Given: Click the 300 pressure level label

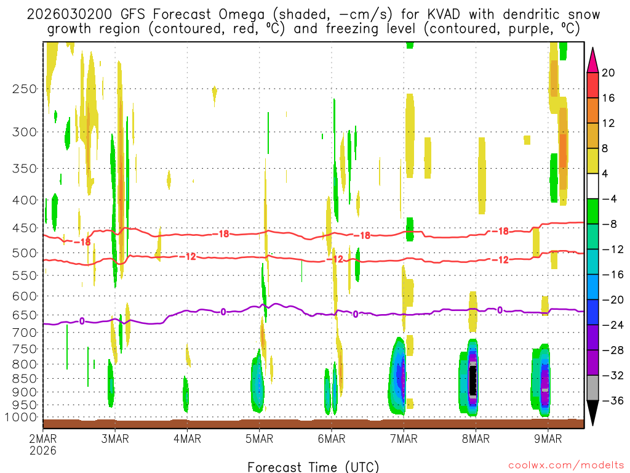Looking at the screenshot, I should point(24,132).
